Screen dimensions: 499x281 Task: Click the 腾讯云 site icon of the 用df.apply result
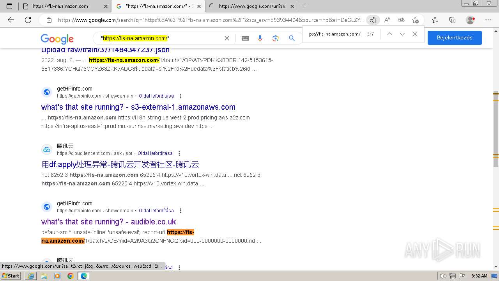coord(47,149)
